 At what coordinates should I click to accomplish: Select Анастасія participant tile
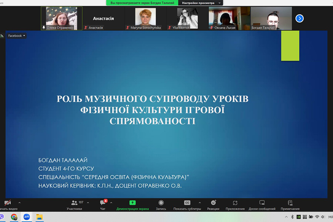click(x=104, y=18)
